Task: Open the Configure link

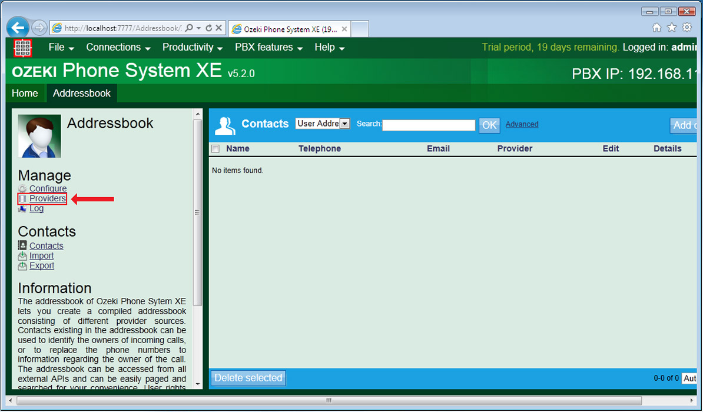Action: 48,189
